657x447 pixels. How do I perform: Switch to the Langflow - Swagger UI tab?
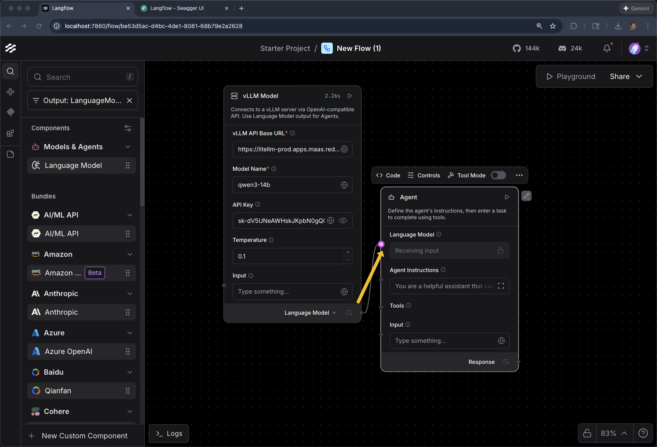click(x=177, y=8)
